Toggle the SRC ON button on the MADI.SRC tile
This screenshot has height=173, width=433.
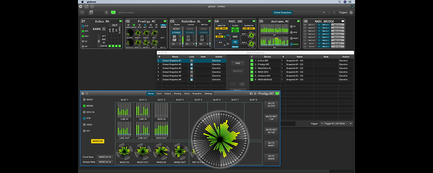tap(235, 41)
